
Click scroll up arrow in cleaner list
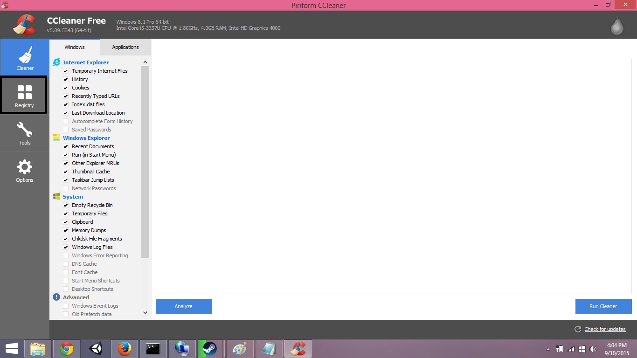tap(145, 62)
